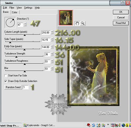
Task: Click the Read Me! button
Action: (x=121, y=23)
